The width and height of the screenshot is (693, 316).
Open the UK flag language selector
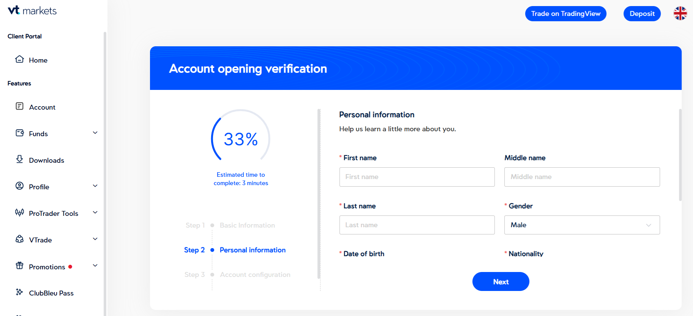click(680, 13)
